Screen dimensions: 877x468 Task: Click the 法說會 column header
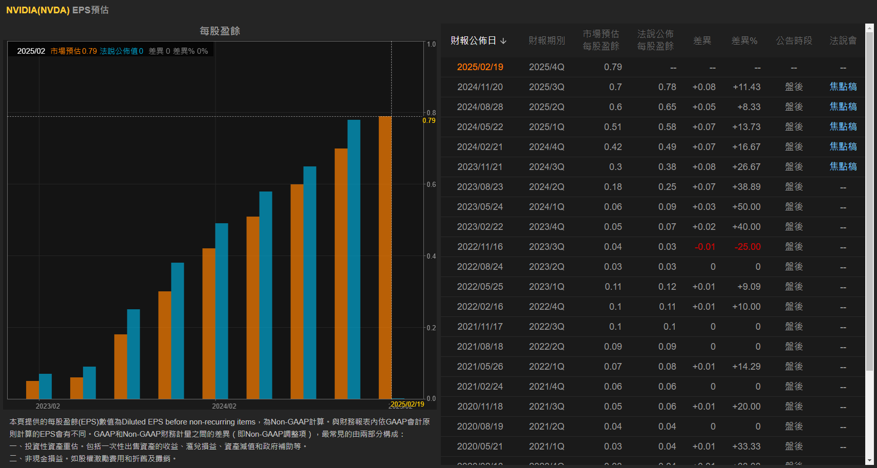843,40
